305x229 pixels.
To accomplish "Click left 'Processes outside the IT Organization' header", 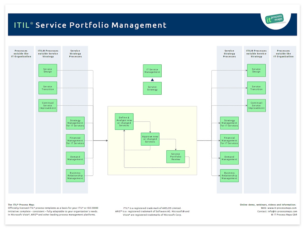I will click(x=21, y=54).
